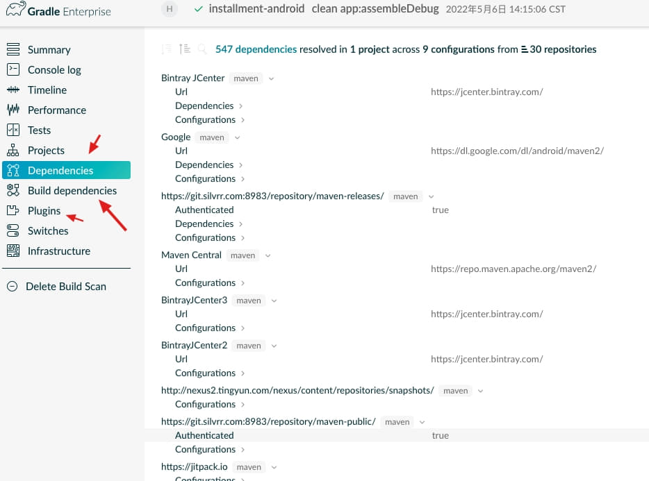Click the Plugins puzzle-piece icon
This screenshot has height=481, width=649.
13,210
